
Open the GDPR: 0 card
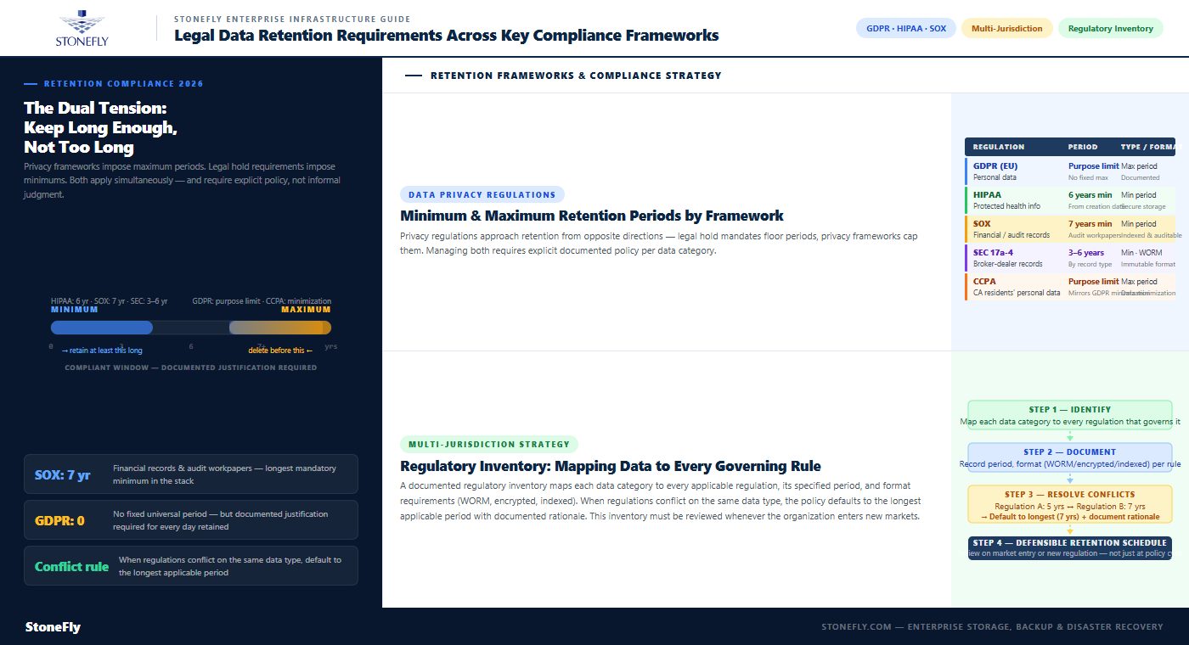click(191, 520)
